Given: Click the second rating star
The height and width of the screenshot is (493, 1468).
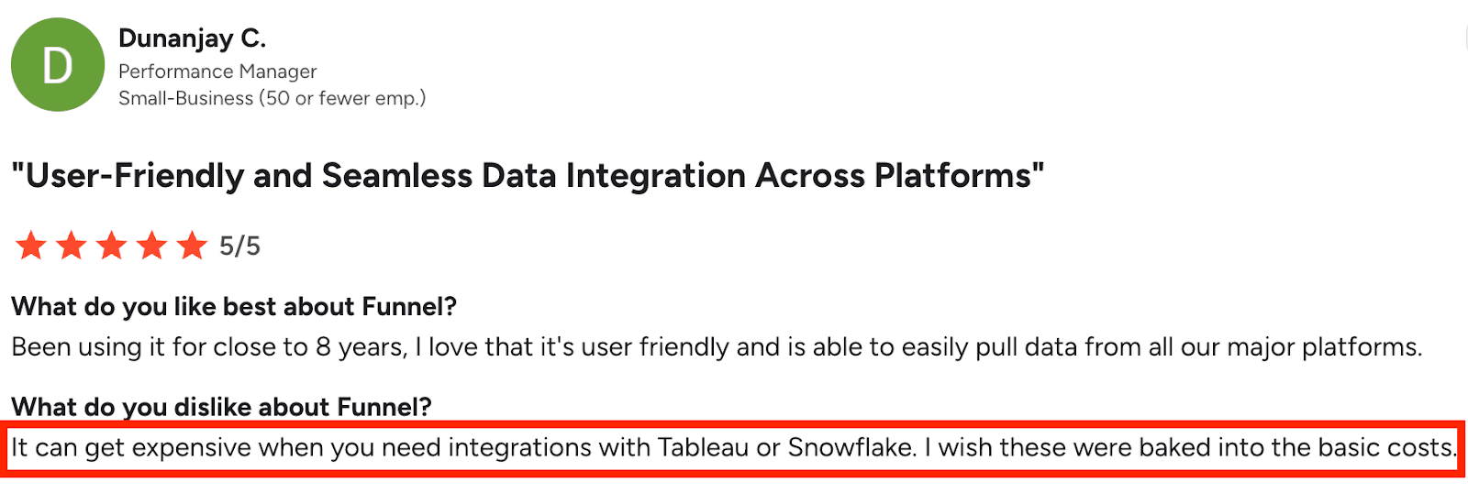Looking at the screenshot, I should [x=72, y=246].
